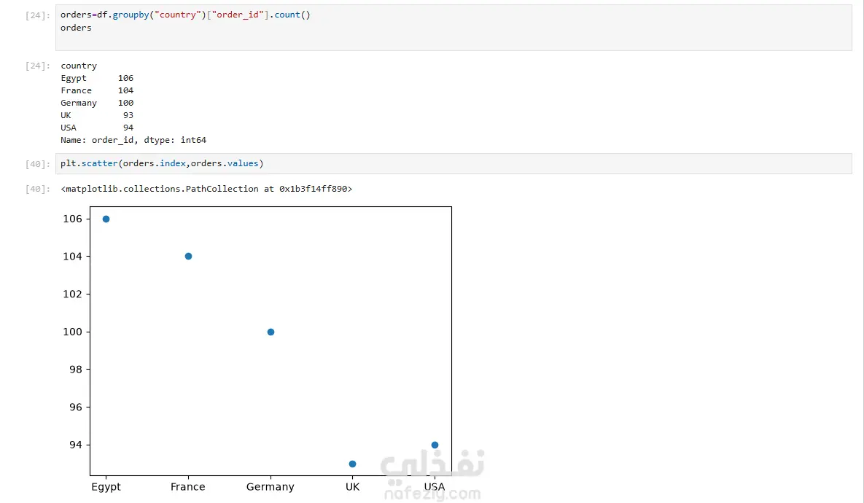Click the France data point on scatter plot
This screenshot has height=503, width=864.
pyautogui.click(x=188, y=256)
